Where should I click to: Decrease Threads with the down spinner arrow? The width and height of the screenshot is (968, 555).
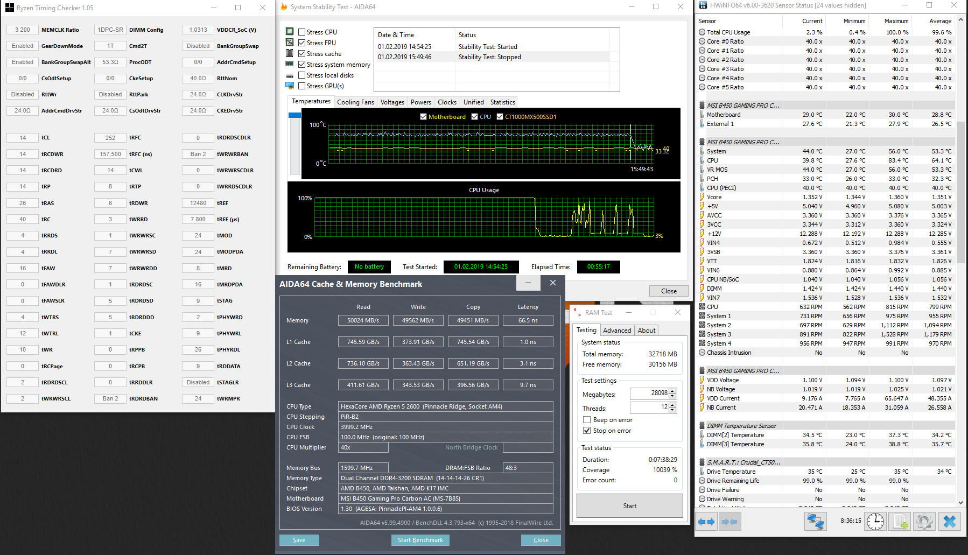(672, 411)
